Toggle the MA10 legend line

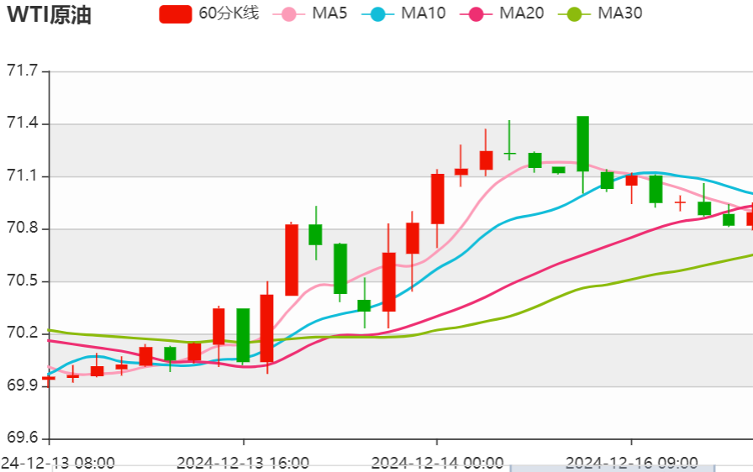tap(403, 13)
